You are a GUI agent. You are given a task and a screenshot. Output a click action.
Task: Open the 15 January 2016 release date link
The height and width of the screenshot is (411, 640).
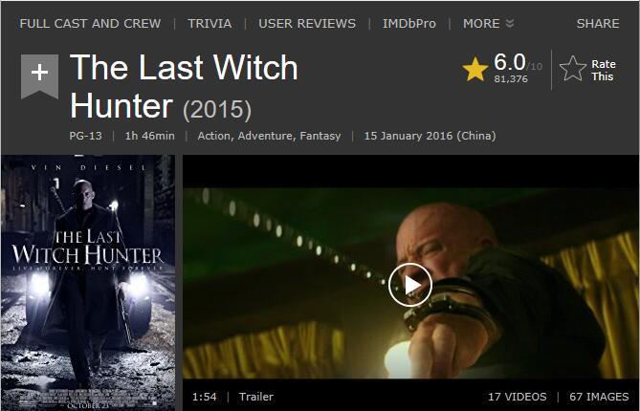click(430, 136)
